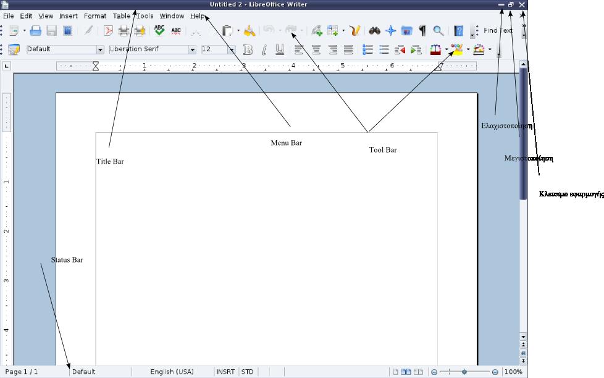Viewport: 604px width, 378px height.
Task: Click the Save floppy disk icon
Action: (52, 30)
